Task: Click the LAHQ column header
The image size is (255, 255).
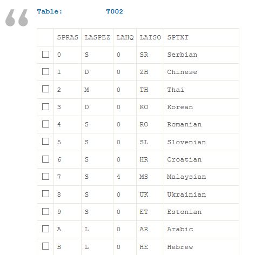Action: click(125, 37)
